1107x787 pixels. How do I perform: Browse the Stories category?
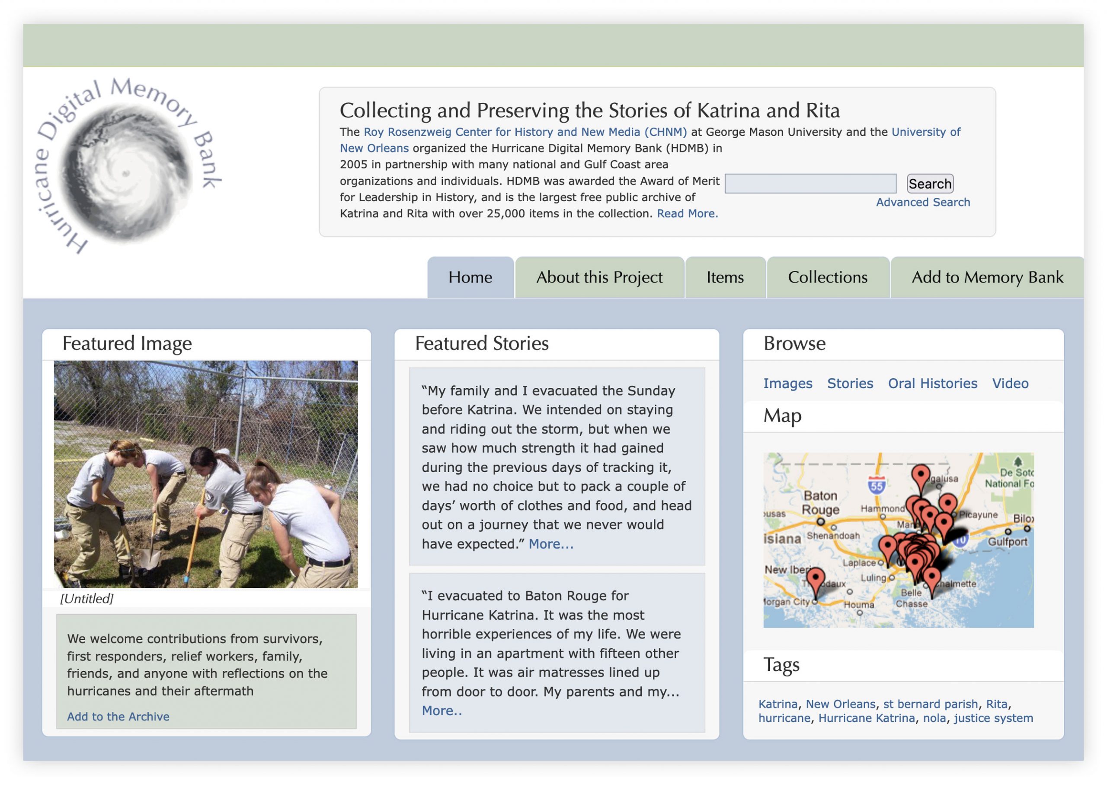(850, 383)
